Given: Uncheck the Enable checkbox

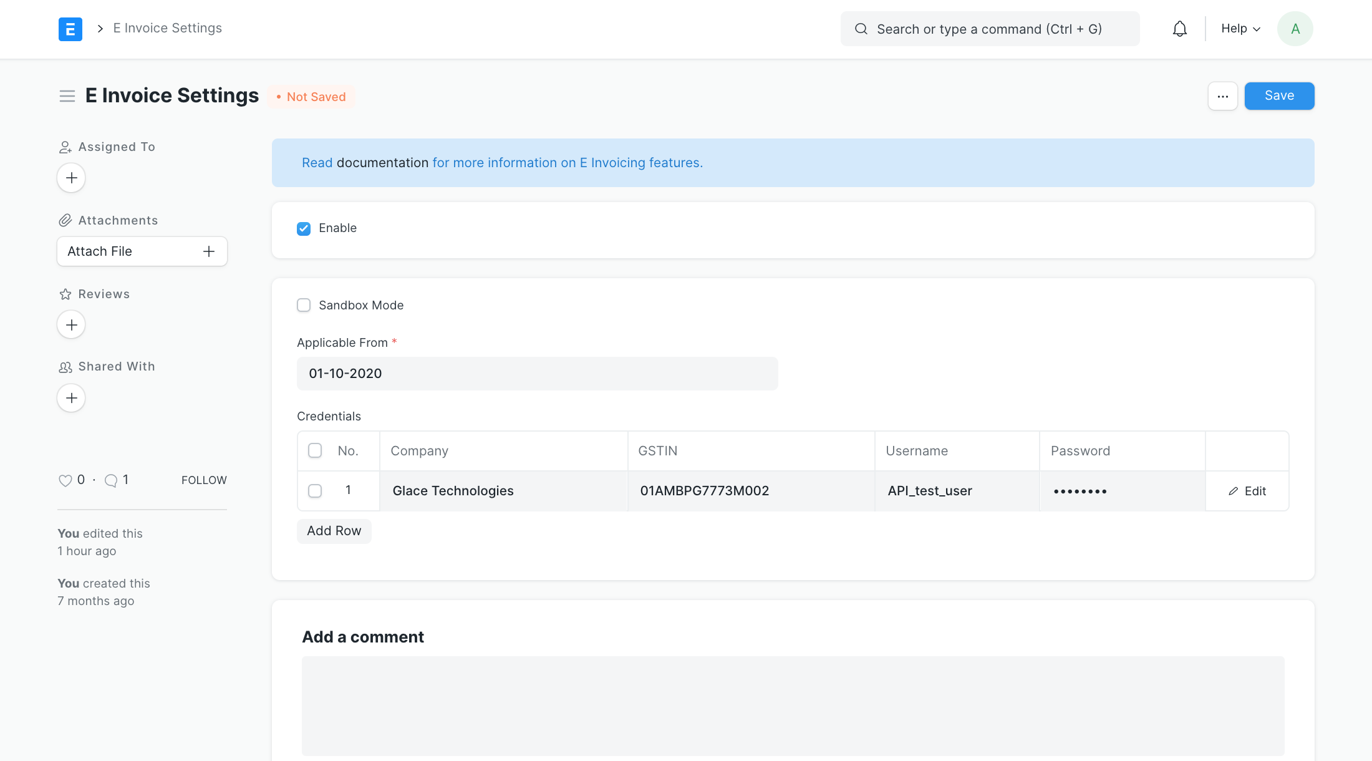Looking at the screenshot, I should point(304,228).
